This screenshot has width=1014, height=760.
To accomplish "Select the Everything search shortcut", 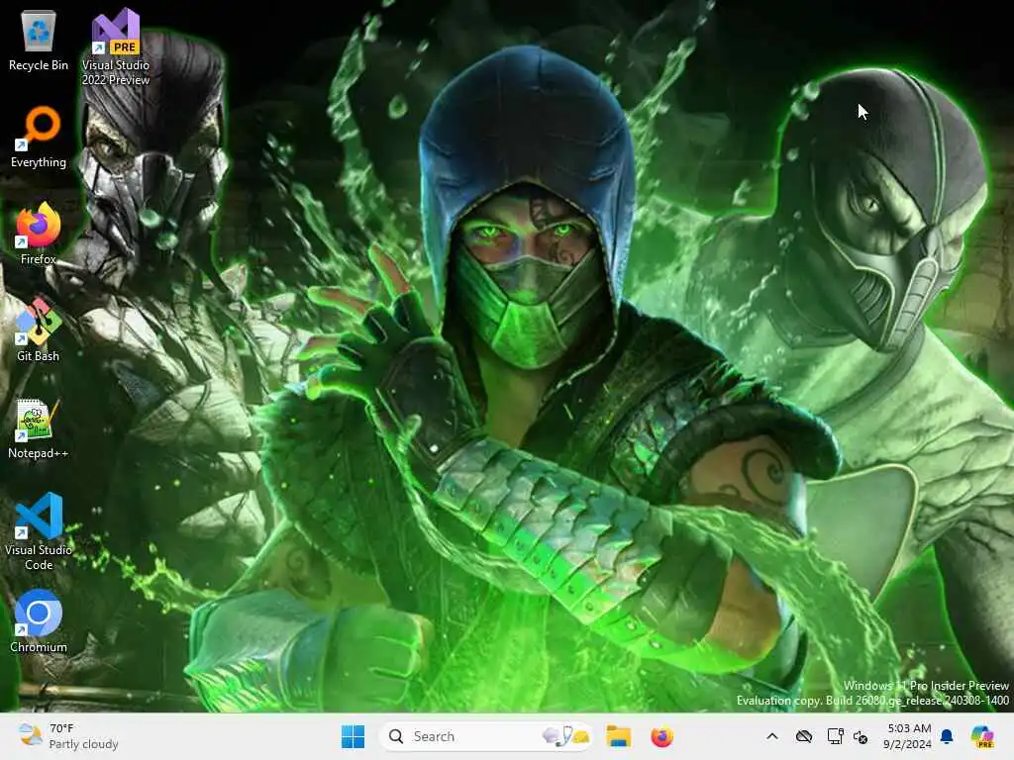I will point(39,137).
